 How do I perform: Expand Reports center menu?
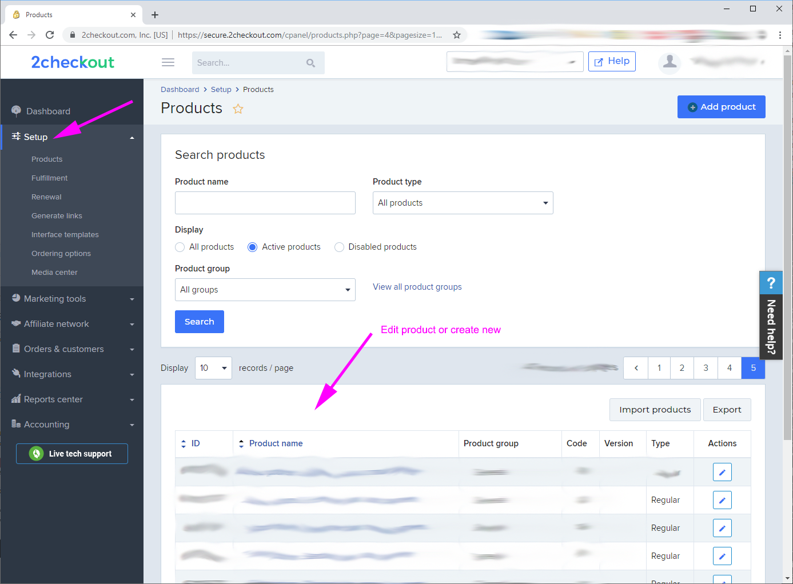point(132,400)
